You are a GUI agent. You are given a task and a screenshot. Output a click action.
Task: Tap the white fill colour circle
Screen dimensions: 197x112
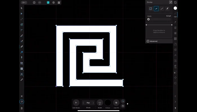[x=175, y=8]
